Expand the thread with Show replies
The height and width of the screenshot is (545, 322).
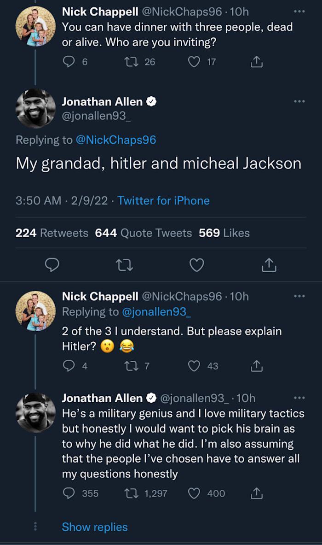tap(95, 527)
